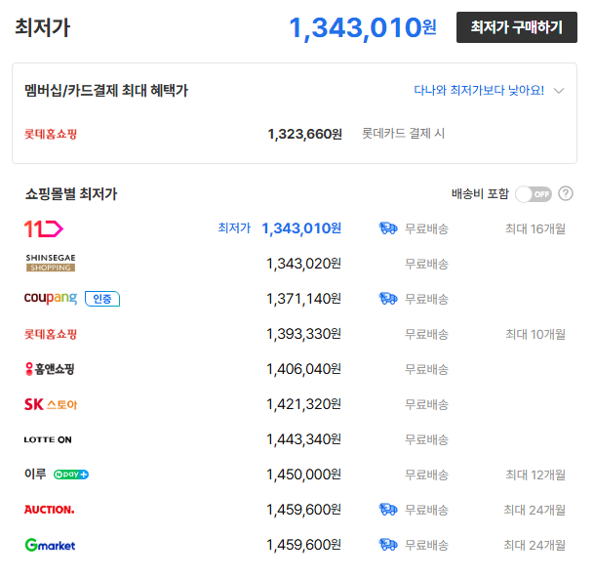
Task: Click the 1,443,340원 price
Action: [x=303, y=439]
